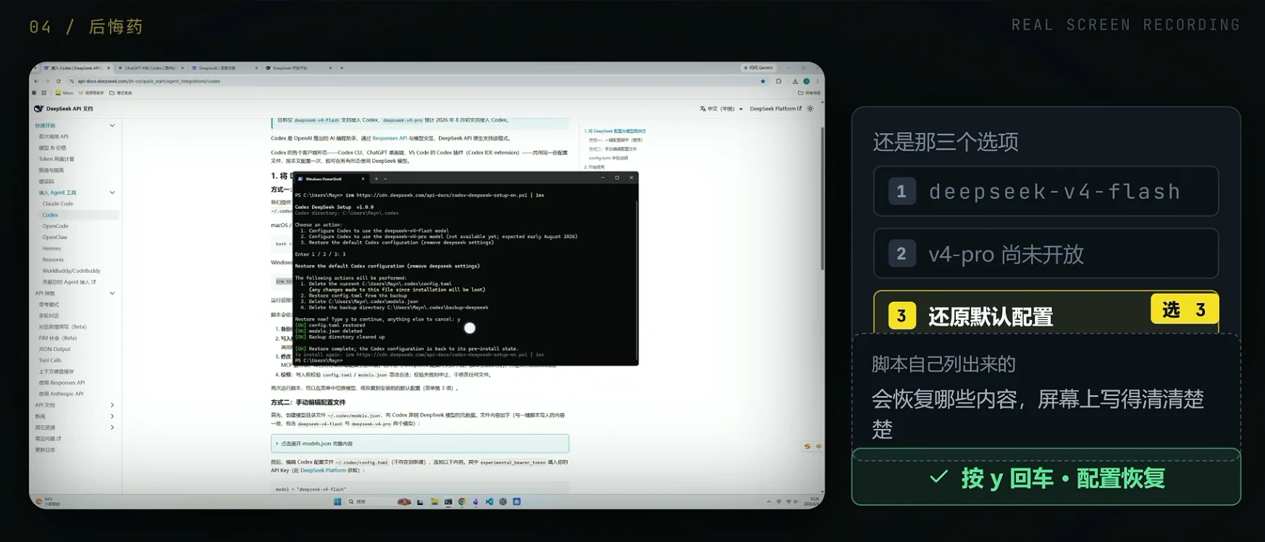Image resolution: width=1265 pixels, height=542 pixels.
Task: Close the 接入 Codex browser tab
Action: (109, 68)
